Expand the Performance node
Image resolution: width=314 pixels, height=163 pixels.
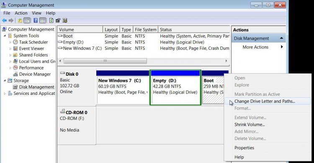click(10, 68)
